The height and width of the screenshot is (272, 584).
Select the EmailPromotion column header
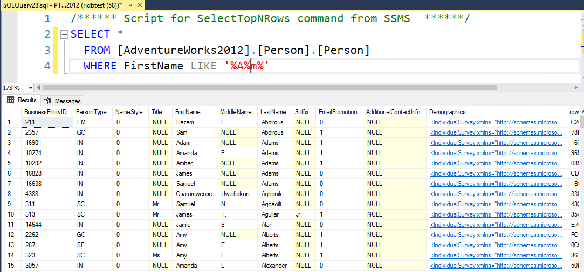click(x=338, y=112)
